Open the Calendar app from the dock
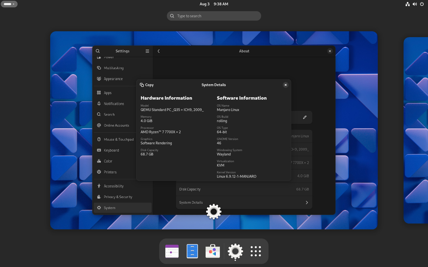The image size is (428, 267). coord(172,251)
